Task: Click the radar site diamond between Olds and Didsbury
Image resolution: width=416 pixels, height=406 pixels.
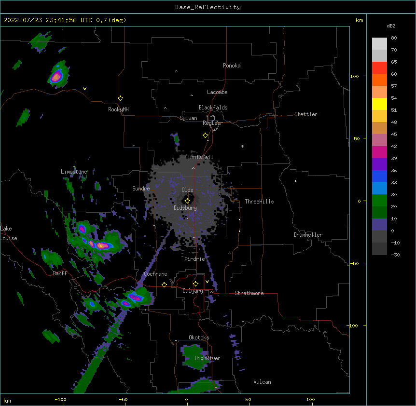Action: [187, 201]
